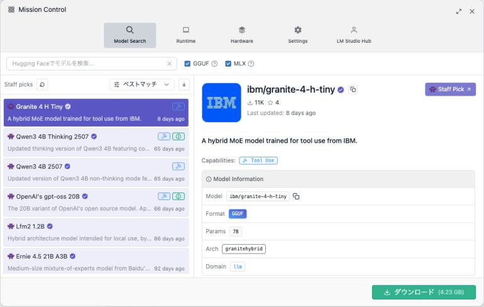The image size is (484, 307).
Task: Open the Model Search tab
Action: click(x=129, y=35)
